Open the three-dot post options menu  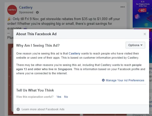tap(122, 7)
